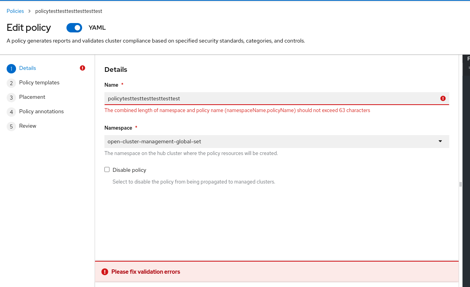Open the Policy annotations step
The height and width of the screenshot is (287, 470).
pos(41,112)
